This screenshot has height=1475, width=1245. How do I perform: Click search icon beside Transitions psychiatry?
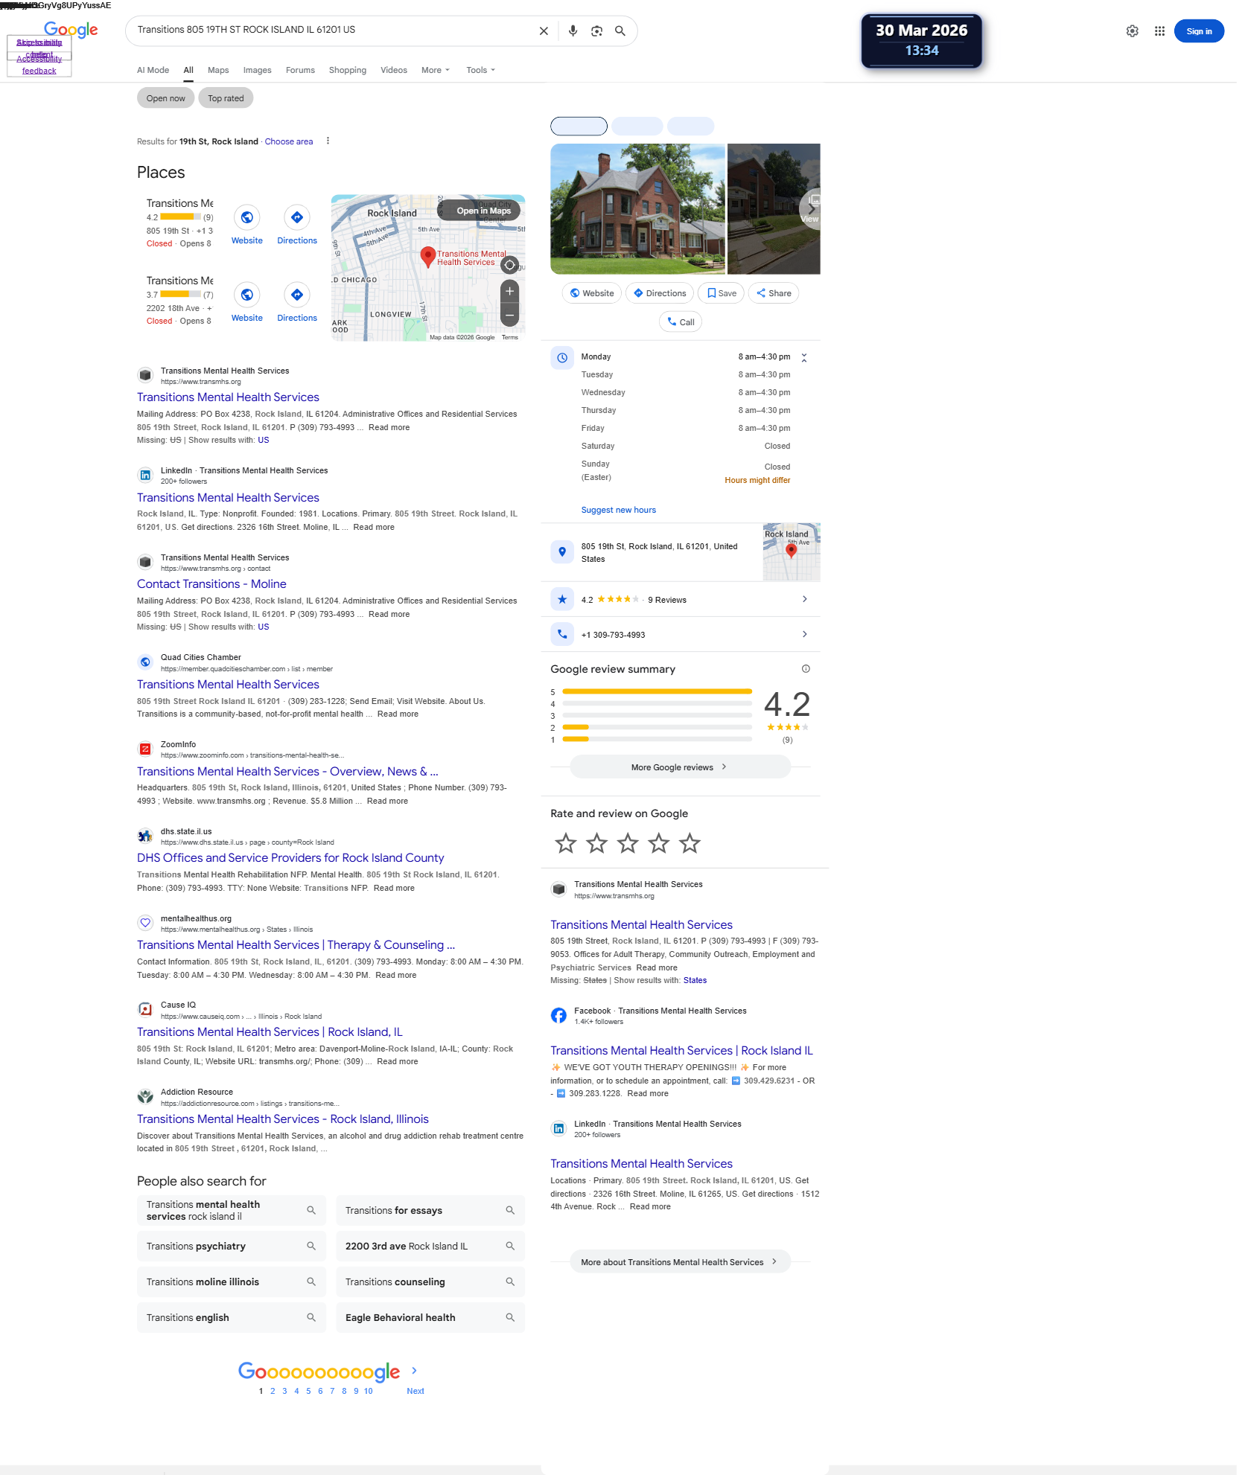tap(311, 1246)
